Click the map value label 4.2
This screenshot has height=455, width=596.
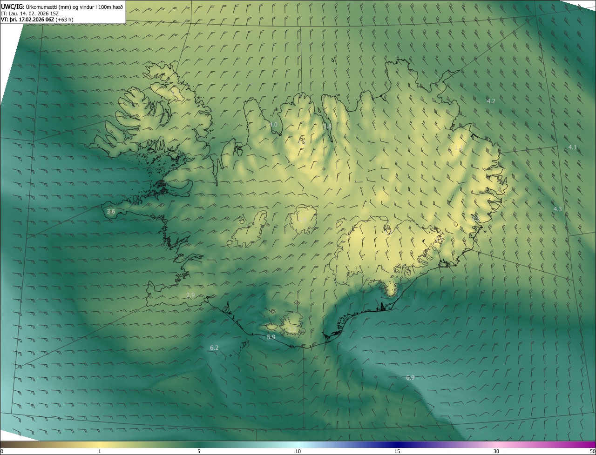[491, 101]
